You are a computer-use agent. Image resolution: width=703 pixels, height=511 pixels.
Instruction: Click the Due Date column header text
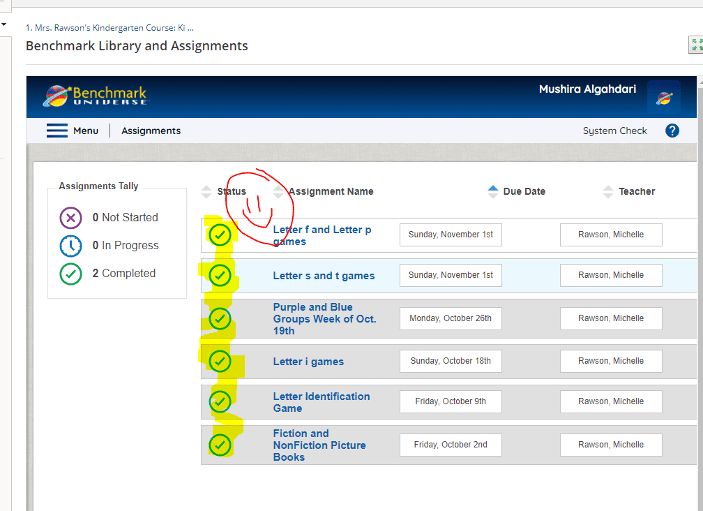click(x=524, y=191)
